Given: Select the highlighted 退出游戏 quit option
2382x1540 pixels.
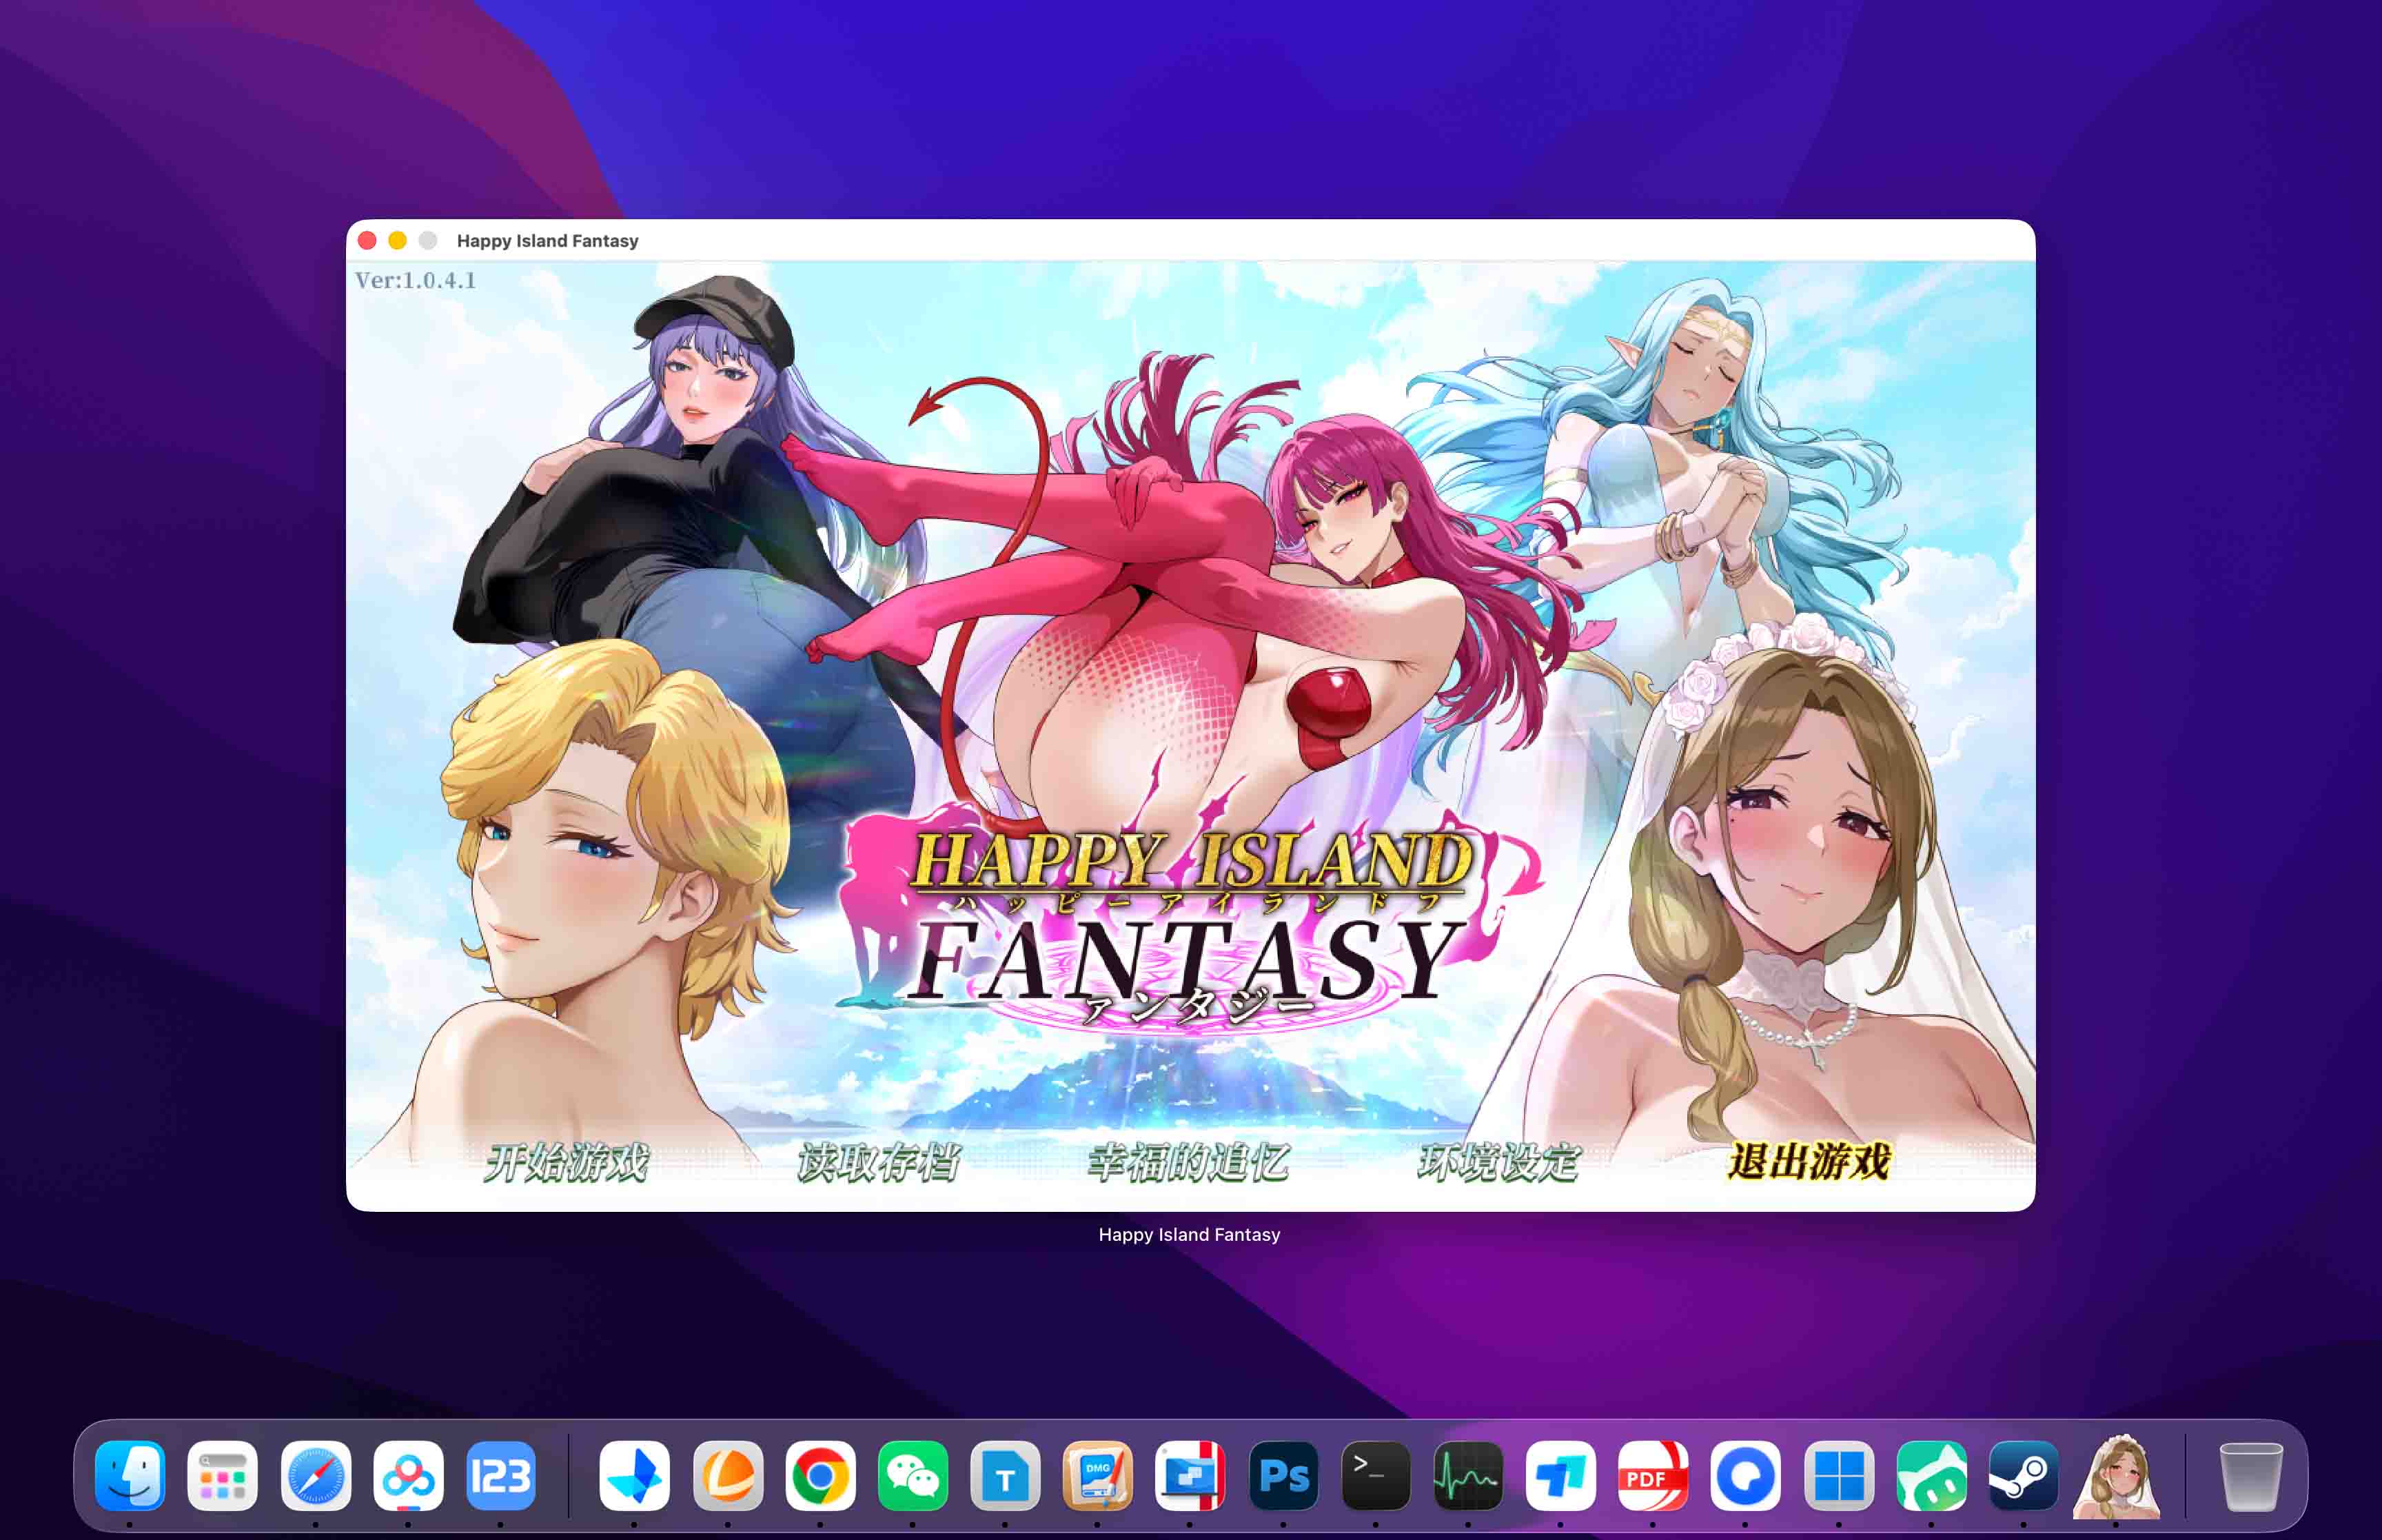Looking at the screenshot, I should click(x=1809, y=1162).
